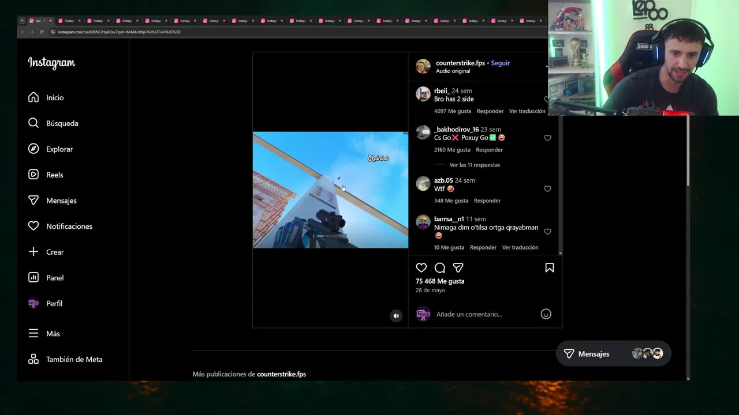The width and height of the screenshot is (739, 415).
Task: Click the reel video player
Action: click(330, 190)
